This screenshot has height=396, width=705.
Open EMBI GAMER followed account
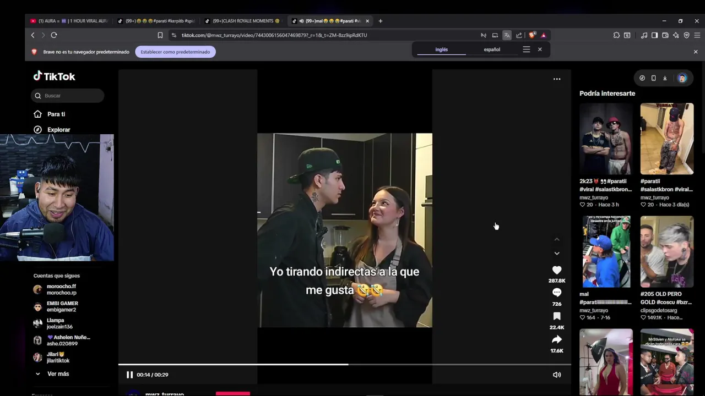pos(56,306)
